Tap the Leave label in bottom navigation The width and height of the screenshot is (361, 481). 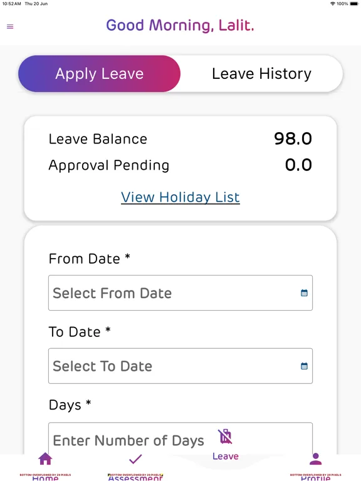(x=226, y=456)
